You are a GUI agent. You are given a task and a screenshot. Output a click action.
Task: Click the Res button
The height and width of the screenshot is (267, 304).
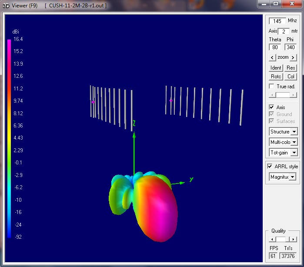291,68
